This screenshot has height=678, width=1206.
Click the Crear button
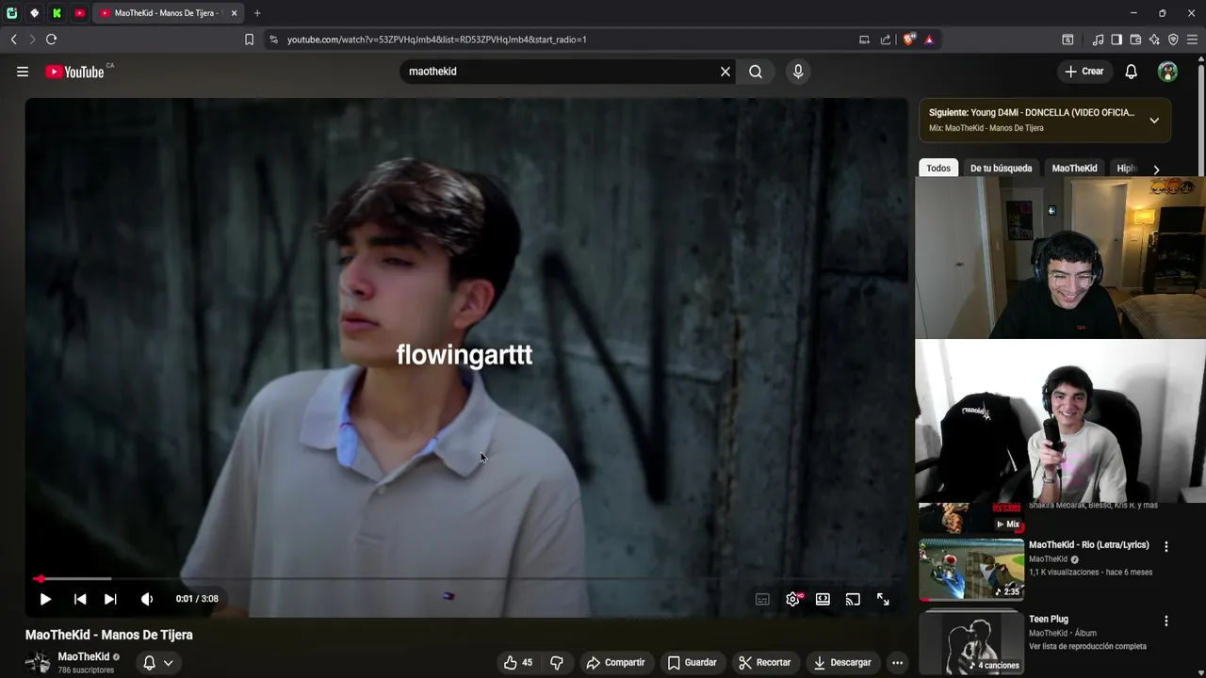[x=1084, y=72]
